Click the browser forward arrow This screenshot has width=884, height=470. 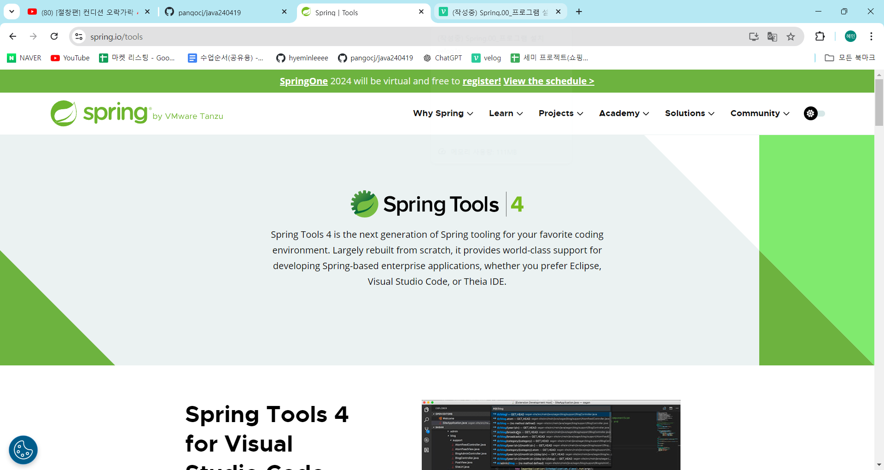tap(33, 36)
